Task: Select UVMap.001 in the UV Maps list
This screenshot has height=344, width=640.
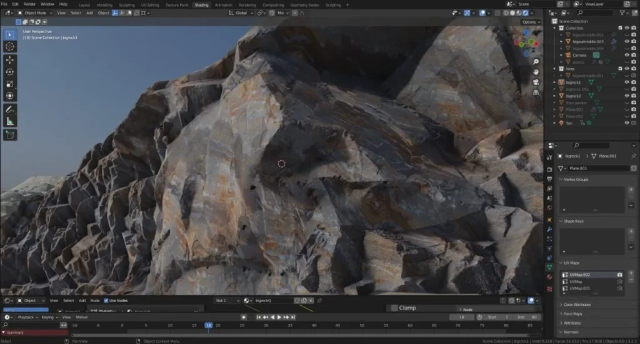Action: pyautogui.click(x=581, y=288)
